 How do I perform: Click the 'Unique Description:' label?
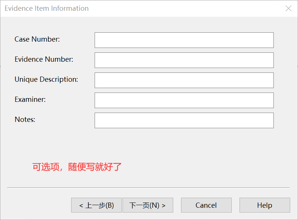46,79
